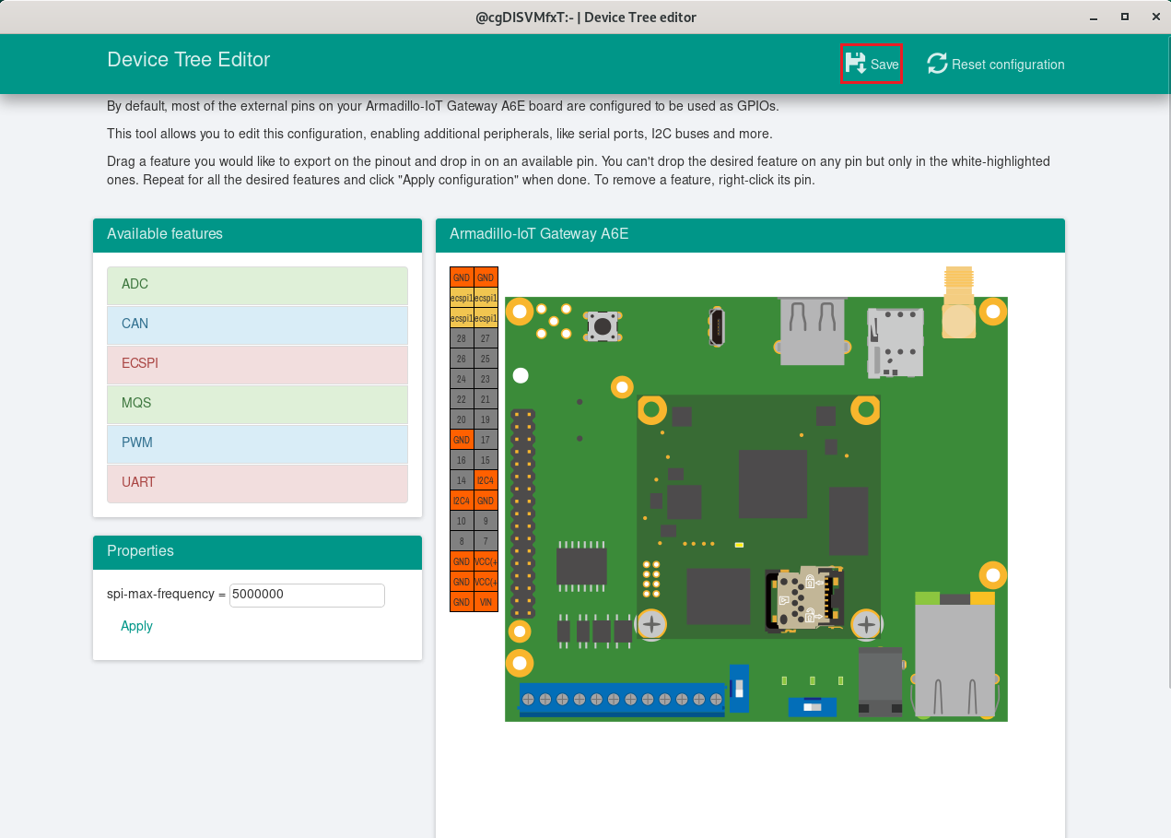The height and width of the screenshot is (838, 1171).
Task: Select pin 7 in the pinout
Action: click(486, 542)
